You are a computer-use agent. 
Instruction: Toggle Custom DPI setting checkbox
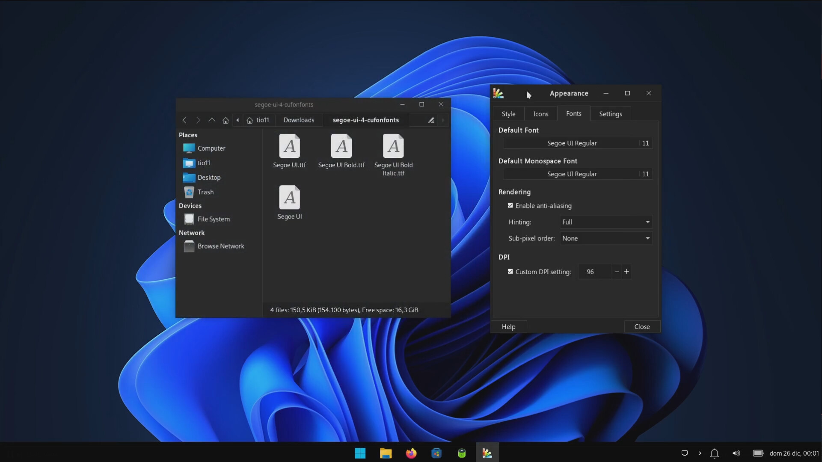pyautogui.click(x=510, y=272)
